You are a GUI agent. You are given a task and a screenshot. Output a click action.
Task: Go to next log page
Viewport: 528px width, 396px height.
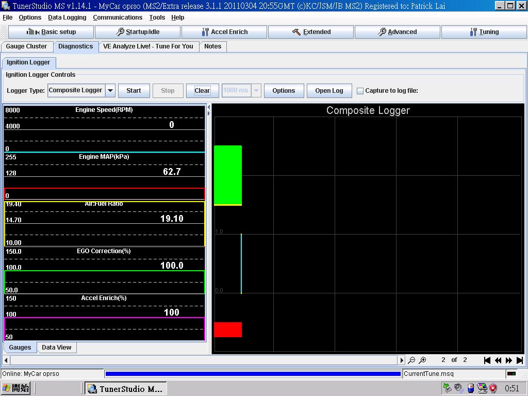509,360
